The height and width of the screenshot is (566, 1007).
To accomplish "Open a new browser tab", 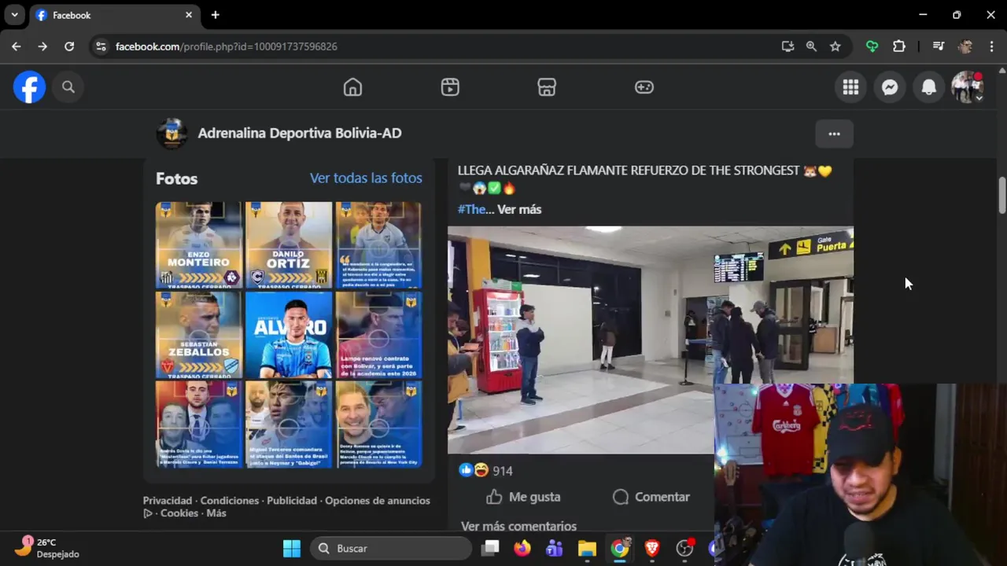I will coord(215,15).
